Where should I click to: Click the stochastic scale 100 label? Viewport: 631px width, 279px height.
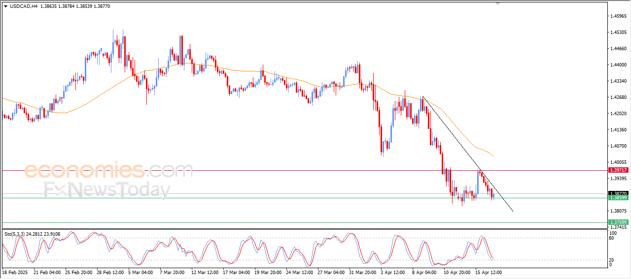point(613,233)
